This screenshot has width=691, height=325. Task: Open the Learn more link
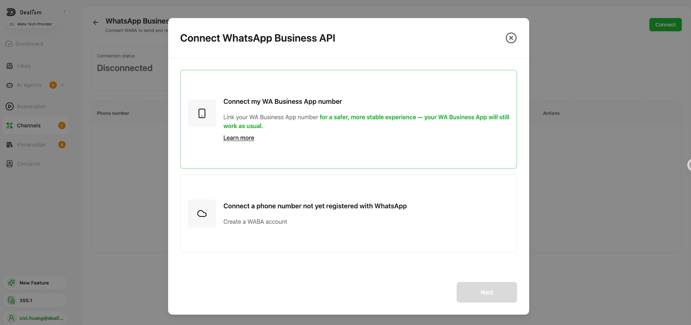[x=238, y=138]
